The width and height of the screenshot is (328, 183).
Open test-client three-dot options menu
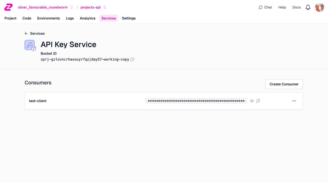click(x=294, y=101)
